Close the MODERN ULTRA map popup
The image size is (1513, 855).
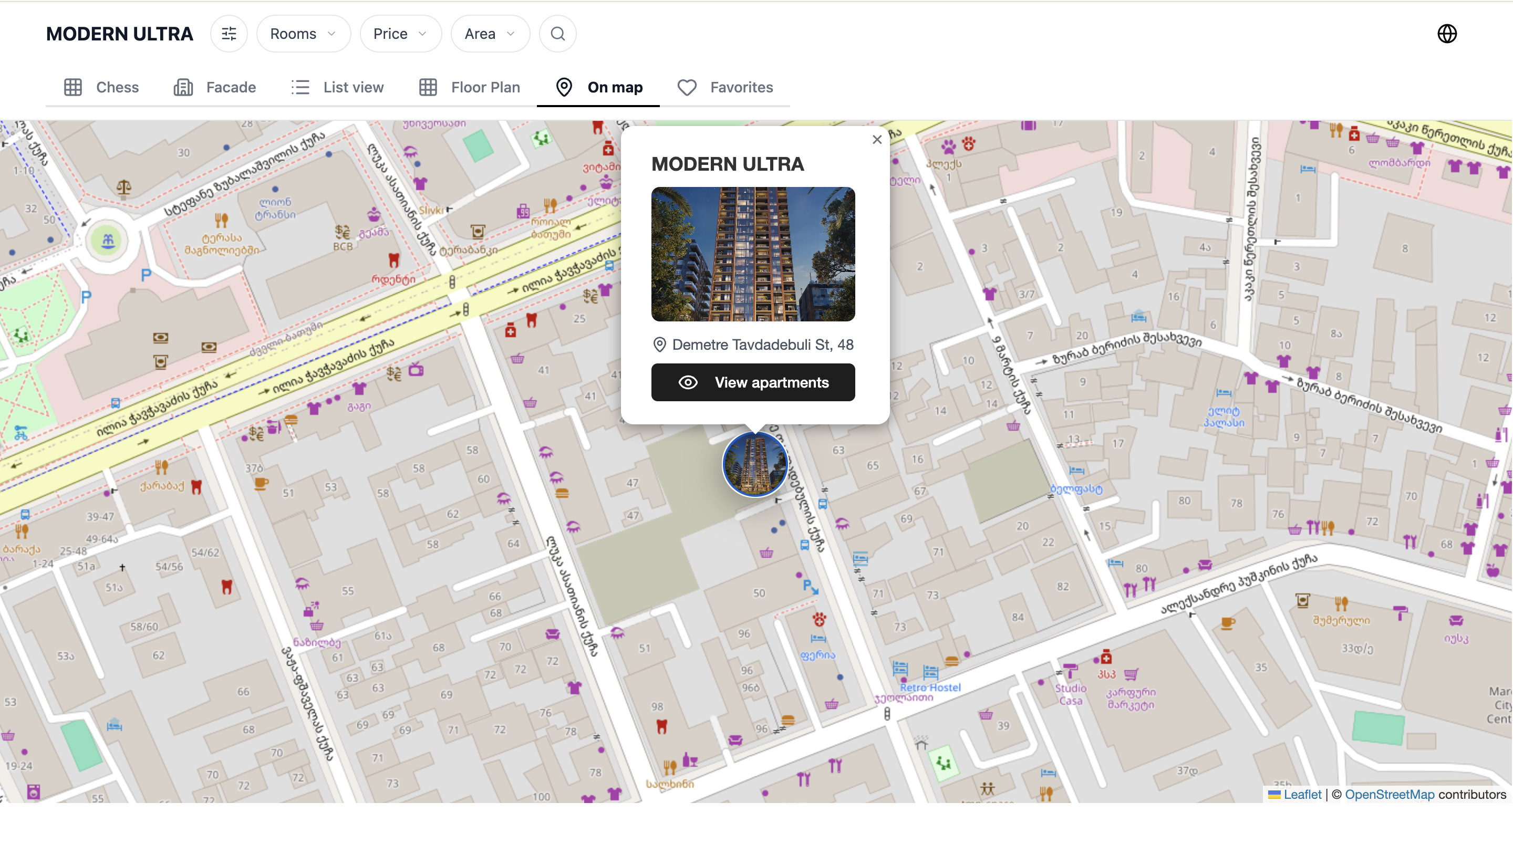(877, 140)
